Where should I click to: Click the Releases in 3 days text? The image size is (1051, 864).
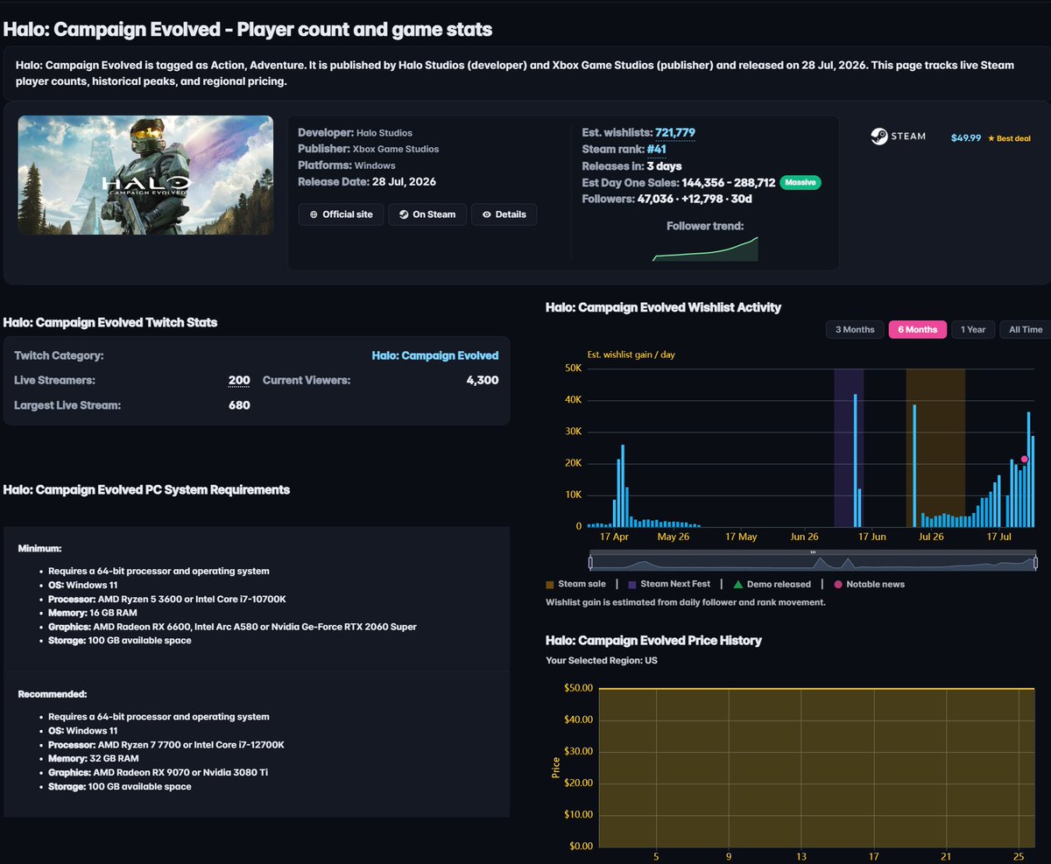coord(631,166)
